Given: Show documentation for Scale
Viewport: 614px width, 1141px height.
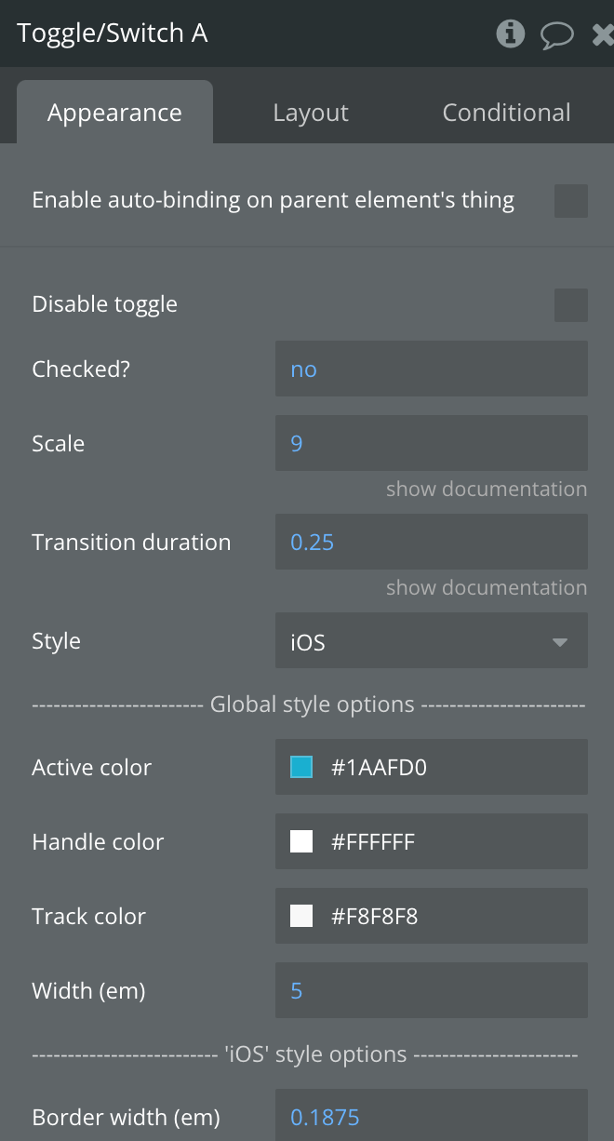Looking at the screenshot, I should (487, 489).
